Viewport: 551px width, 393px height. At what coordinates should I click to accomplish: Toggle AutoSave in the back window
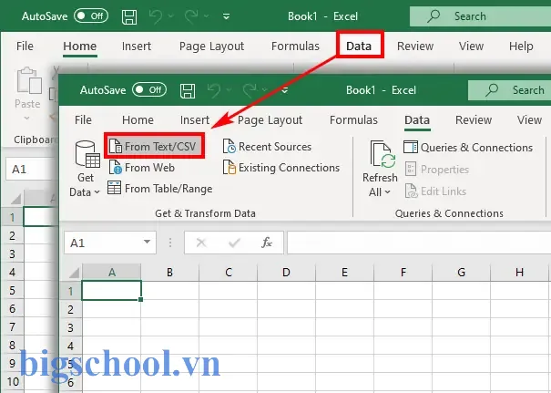91,16
